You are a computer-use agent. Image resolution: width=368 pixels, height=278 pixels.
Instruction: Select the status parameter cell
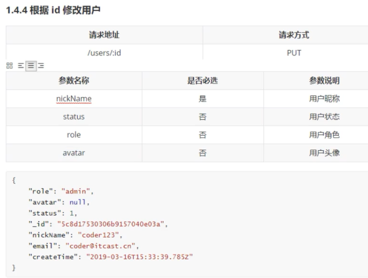tap(74, 117)
